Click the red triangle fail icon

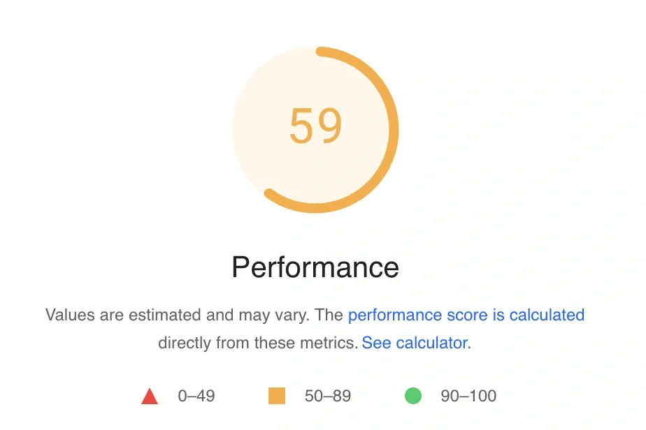pyautogui.click(x=150, y=396)
